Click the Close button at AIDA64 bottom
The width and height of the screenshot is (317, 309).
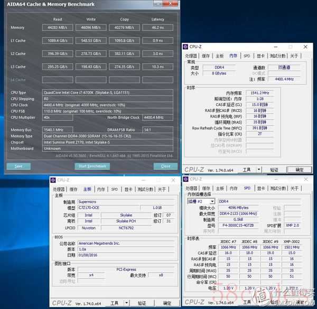pos(165,166)
